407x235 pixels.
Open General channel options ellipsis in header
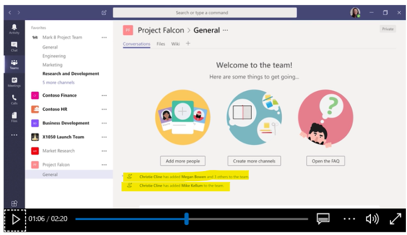pyautogui.click(x=225, y=30)
